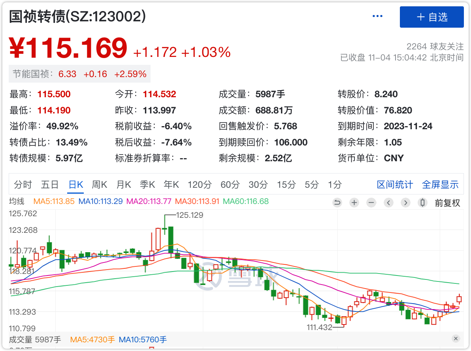471x351 pixels.
Task: Open 区间统计 range statistics link
Action: pyautogui.click(x=395, y=185)
